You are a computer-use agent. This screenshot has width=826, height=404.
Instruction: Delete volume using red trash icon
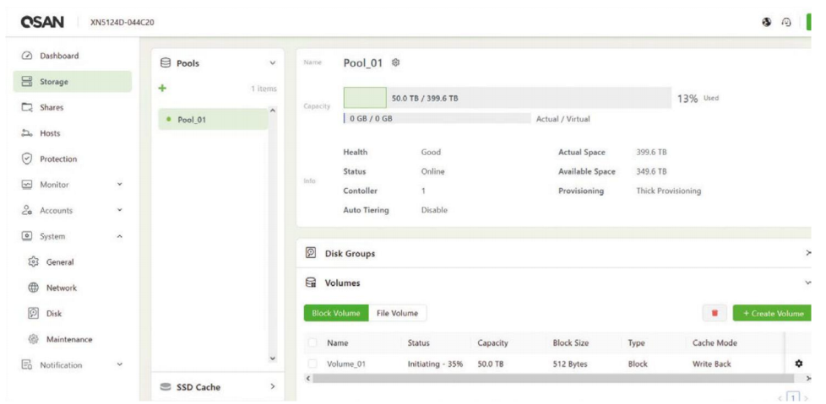coord(715,313)
